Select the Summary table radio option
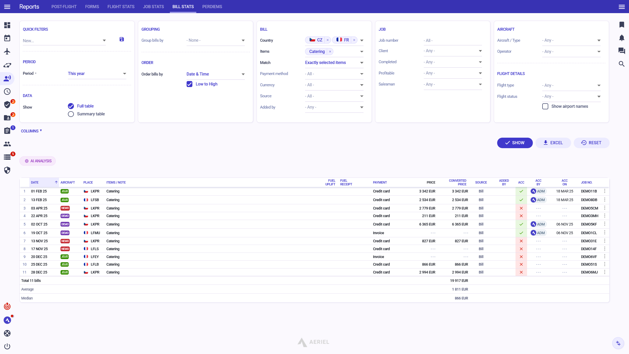This screenshot has width=629, height=354. pyautogui.click(x=71, y=114)
